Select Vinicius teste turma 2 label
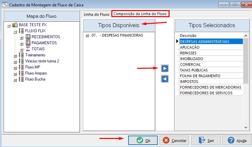 [42, 61]
